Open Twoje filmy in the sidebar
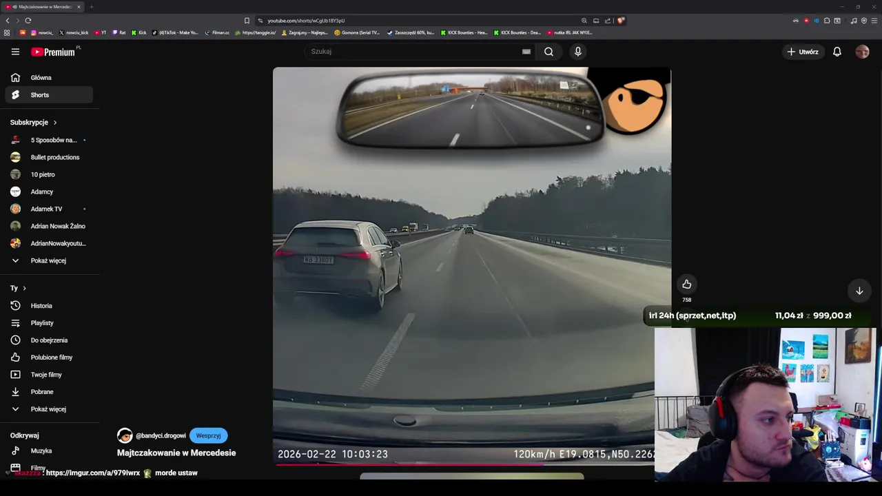Viewport: 882px width, 496px height. click(x=49, y=375)
